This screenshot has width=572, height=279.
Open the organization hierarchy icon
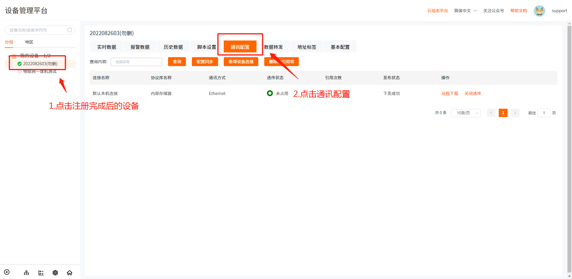tap(27, 273)
